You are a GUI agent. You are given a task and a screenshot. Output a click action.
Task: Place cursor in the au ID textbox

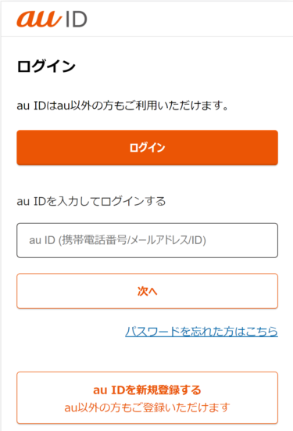coord(147,240)
